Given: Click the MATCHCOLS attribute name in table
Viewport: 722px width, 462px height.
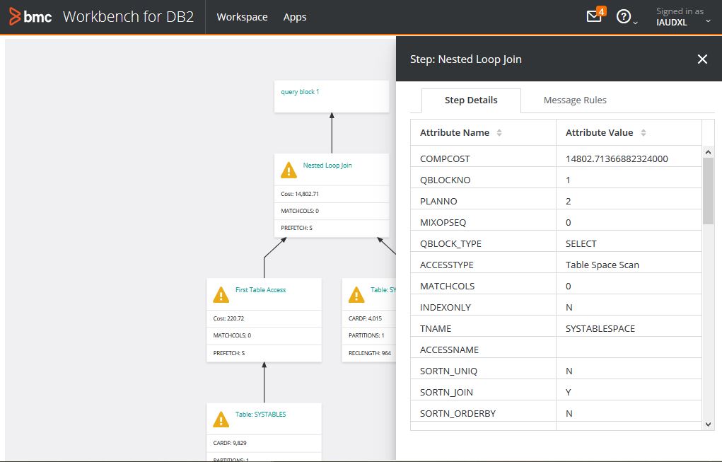Looking at the screenshot, I should pyautogui.click(x=447, y=286).
